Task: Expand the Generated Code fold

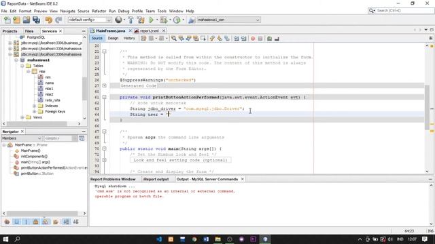Action: 104,86
